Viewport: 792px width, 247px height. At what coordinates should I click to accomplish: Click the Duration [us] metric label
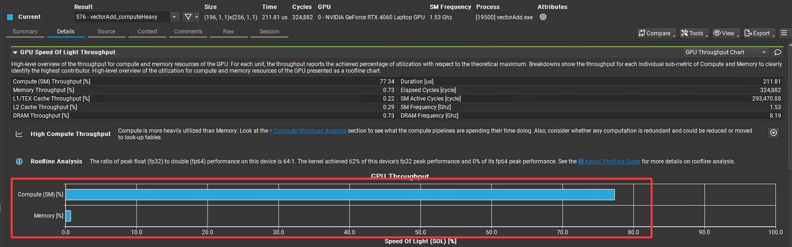click(x=417, y=81)
